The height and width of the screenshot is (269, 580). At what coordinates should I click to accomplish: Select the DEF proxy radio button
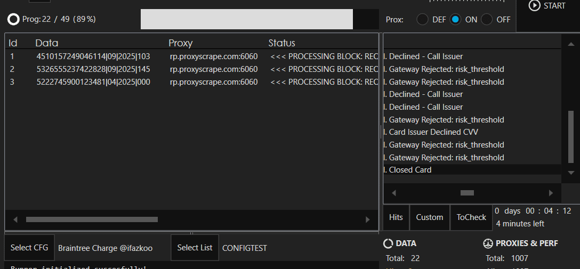422,19
